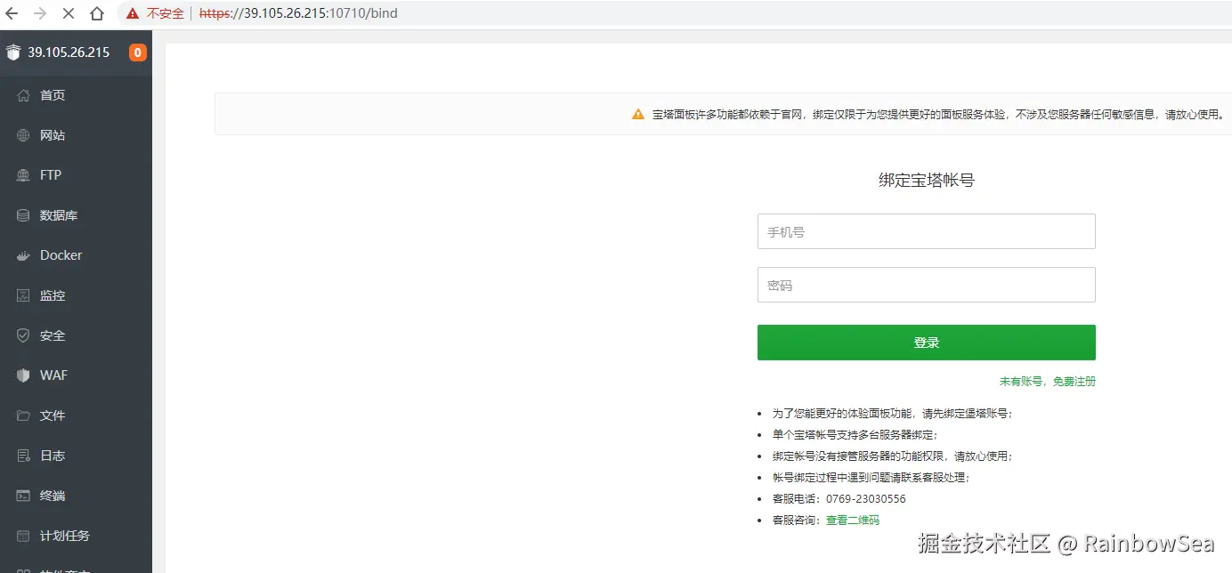Click the green 登录 button
Screen dimensions: 1232x573
[x=926, y=343]
